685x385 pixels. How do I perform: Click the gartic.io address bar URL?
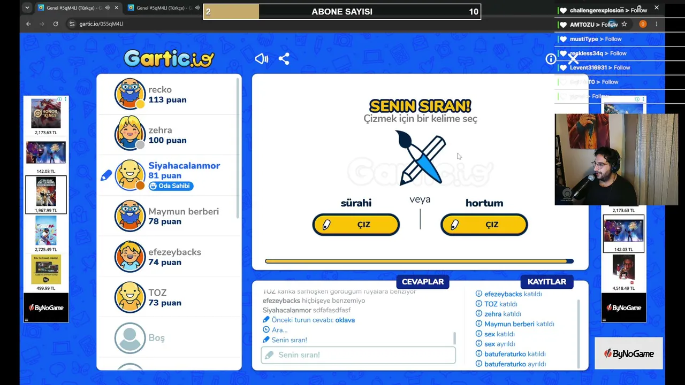click(x=101, y=24)
